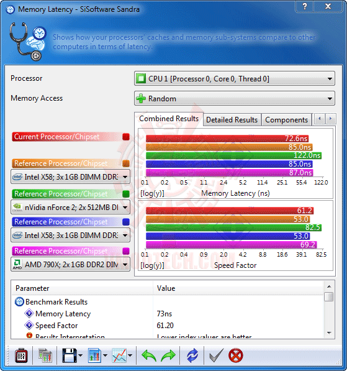Open the Memory Access Random dropdown
The image size is (347, 371).
click(x=235, y=98)
